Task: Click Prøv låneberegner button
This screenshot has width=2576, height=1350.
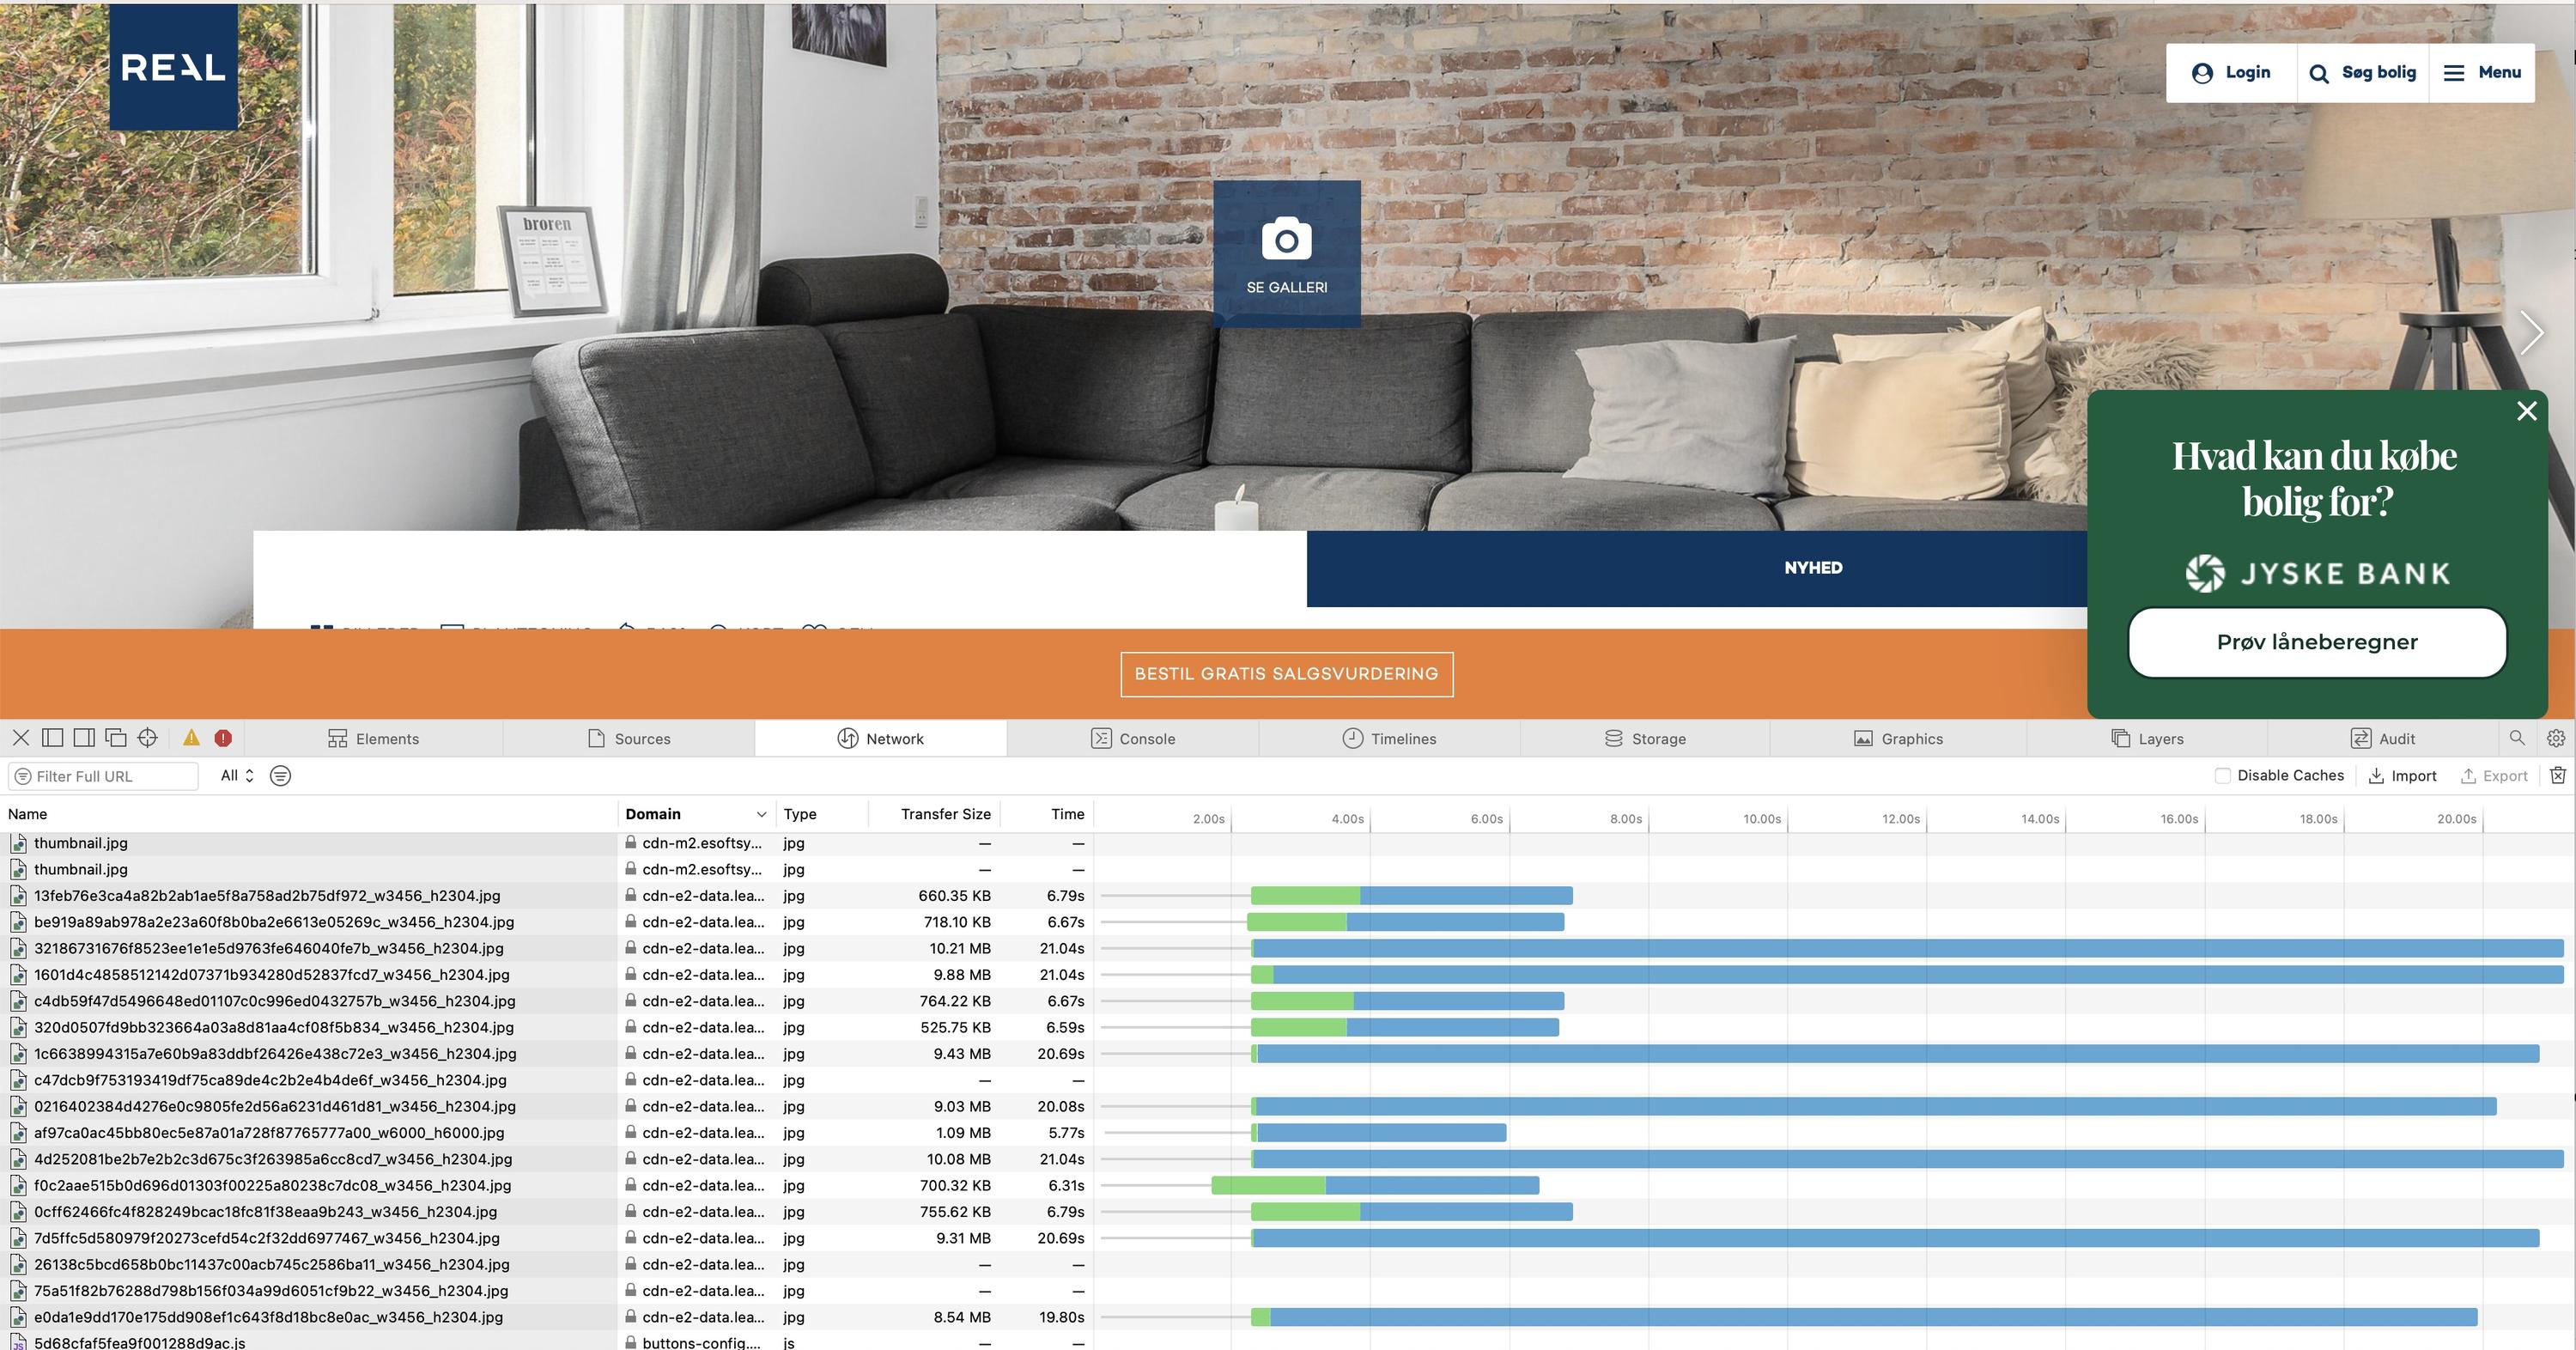Action: 2317,642
